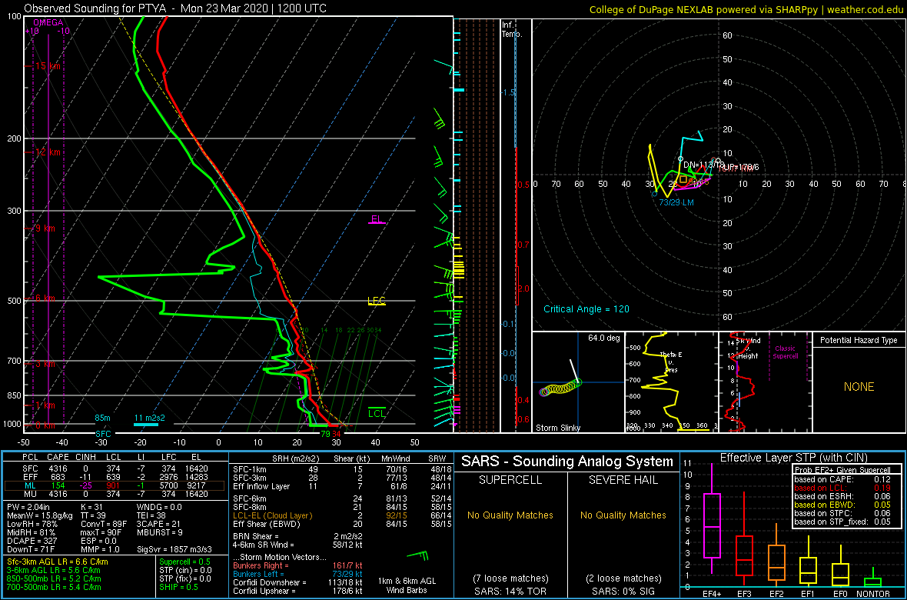
Task: Click the Potential Hazard Type heading
Action: 859,340
